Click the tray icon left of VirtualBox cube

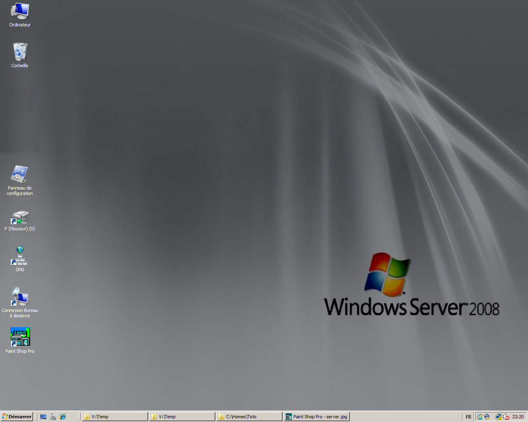(x=479, y=417)
